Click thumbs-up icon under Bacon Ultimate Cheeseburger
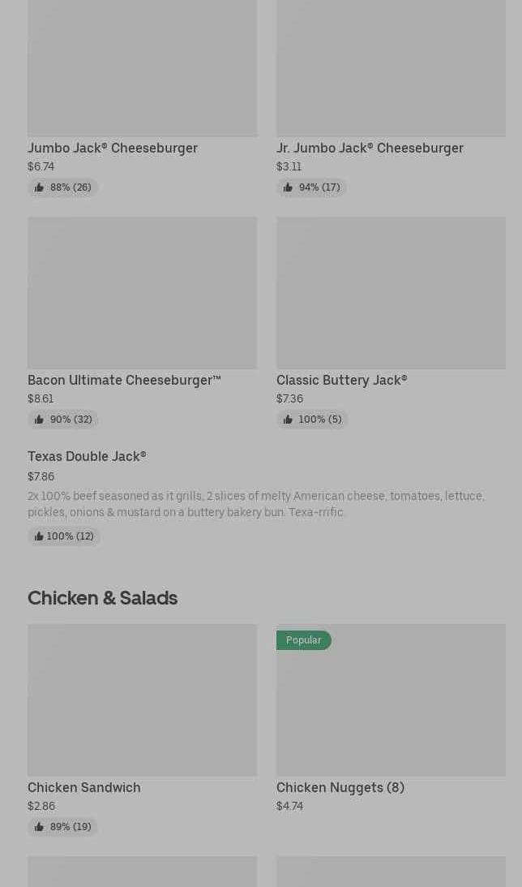This screenshot has width=522, height=887. (x=39, y=420)
